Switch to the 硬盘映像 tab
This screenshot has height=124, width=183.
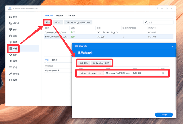tap(60, 15)
